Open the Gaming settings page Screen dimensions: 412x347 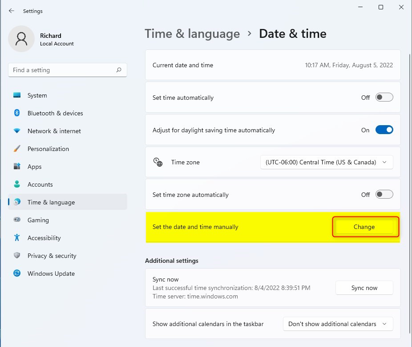pos(38,220)
